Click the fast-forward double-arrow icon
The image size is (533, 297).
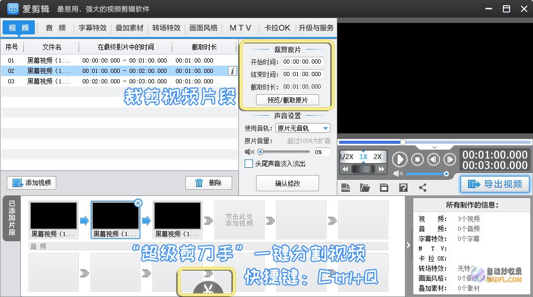382,169
